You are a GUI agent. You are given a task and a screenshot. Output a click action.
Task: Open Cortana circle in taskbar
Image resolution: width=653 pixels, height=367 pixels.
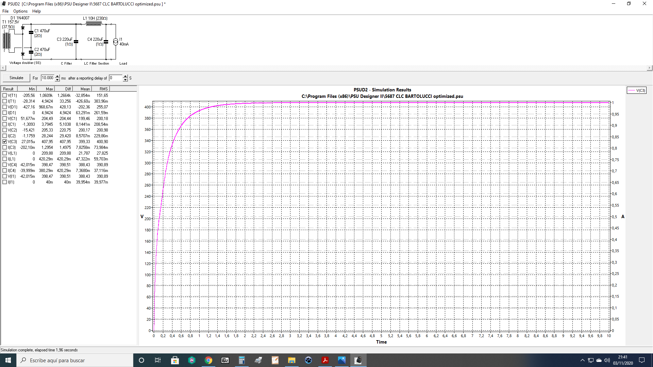pos(141,360)
